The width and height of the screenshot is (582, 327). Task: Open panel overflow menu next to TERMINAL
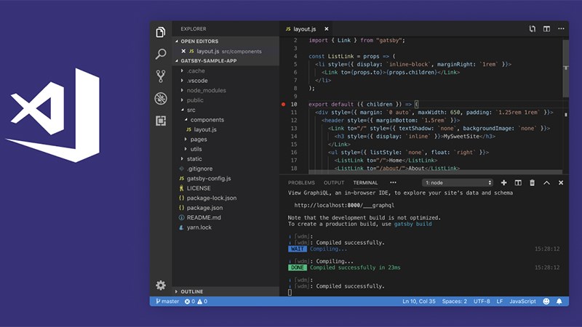393,182
